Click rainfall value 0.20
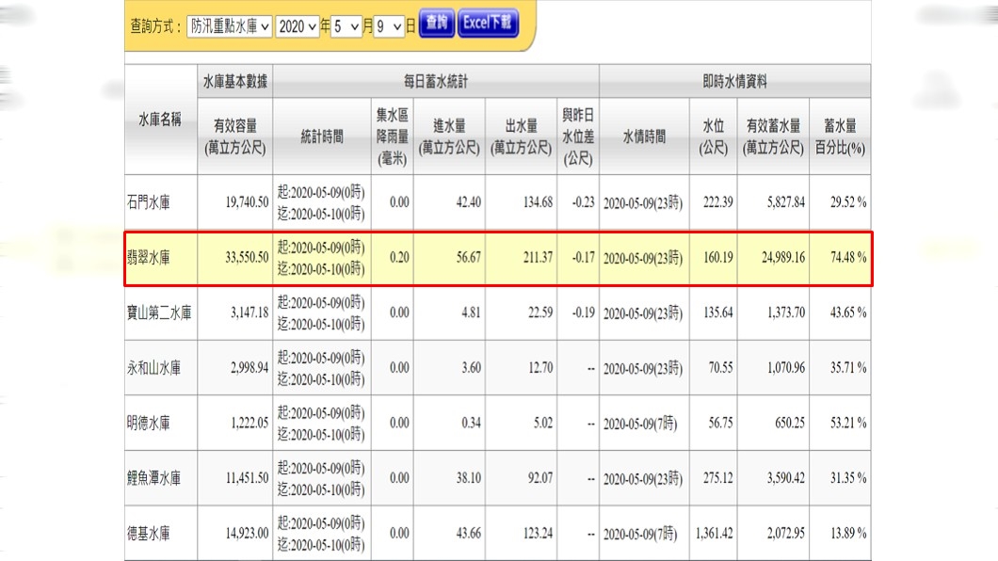The width and height of the screenshot is (998, 561). pyautogui.click(x=400, y=258)
